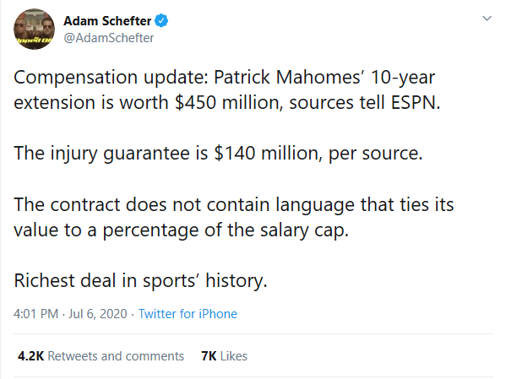Open the @AdamSchefter handle link
This screenshot has height=379, width=506.
[109, 38]
